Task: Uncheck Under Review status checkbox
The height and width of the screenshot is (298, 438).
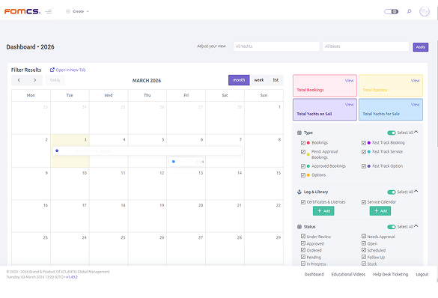Action: click(303, 237)
